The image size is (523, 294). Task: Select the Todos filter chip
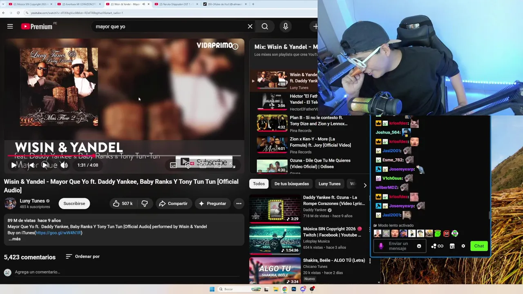259,184
